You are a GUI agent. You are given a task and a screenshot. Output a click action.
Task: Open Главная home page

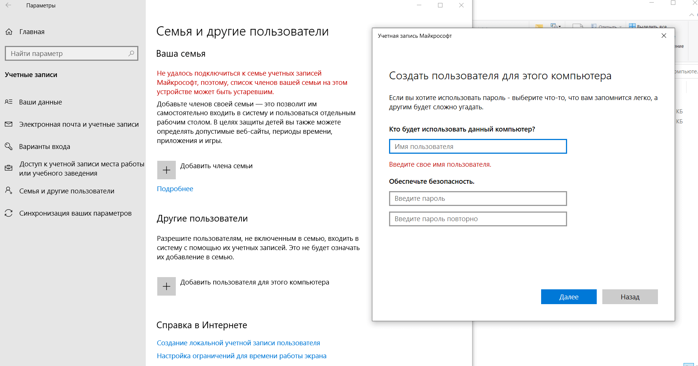point(32,32)
